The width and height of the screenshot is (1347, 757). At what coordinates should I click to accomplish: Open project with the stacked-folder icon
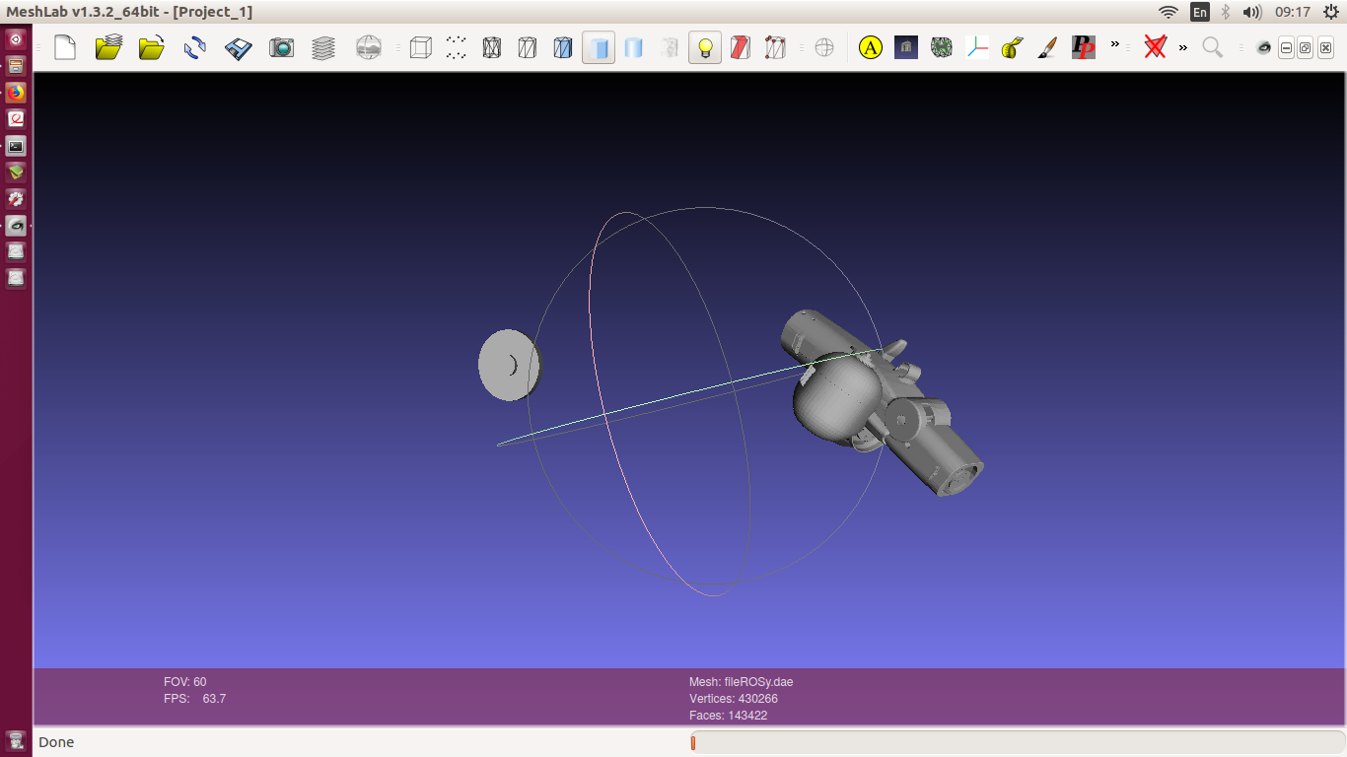tap(108, 47)
